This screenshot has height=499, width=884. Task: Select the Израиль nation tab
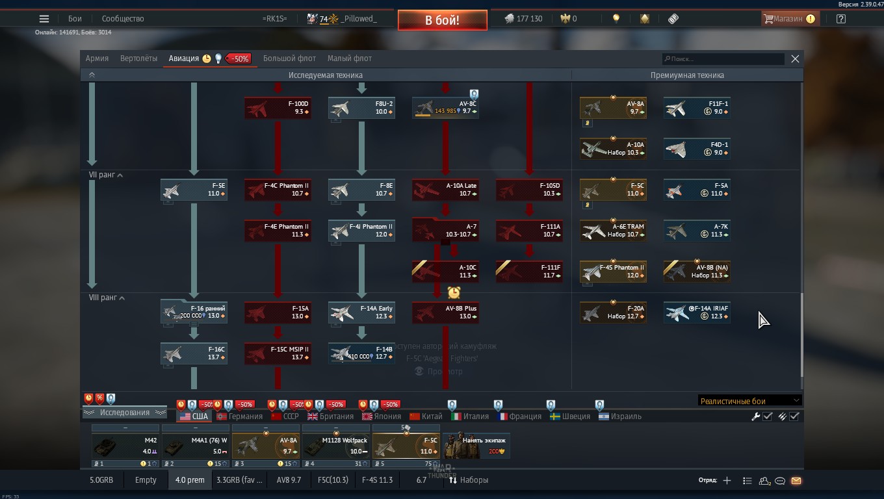point(619,416)
